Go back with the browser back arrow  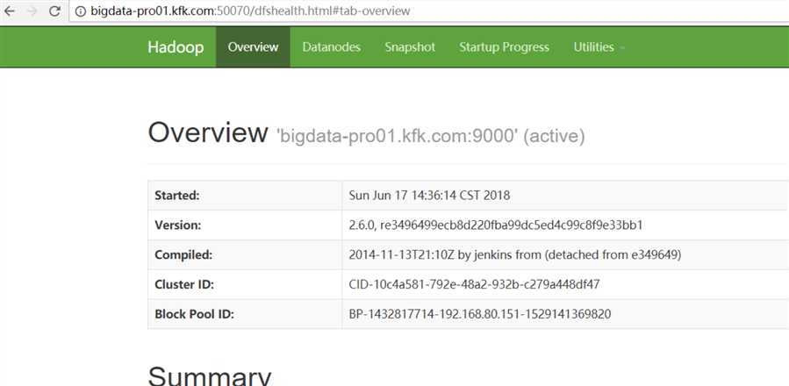(x=10, y=11)
